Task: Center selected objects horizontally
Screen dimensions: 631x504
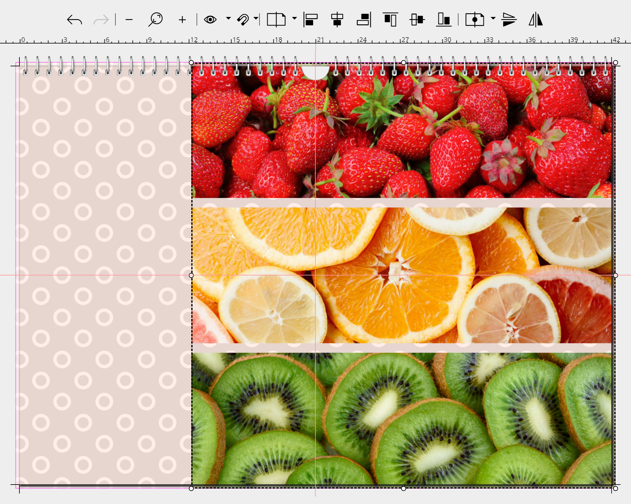Action: pyautogui.click(x=337, y=20)
